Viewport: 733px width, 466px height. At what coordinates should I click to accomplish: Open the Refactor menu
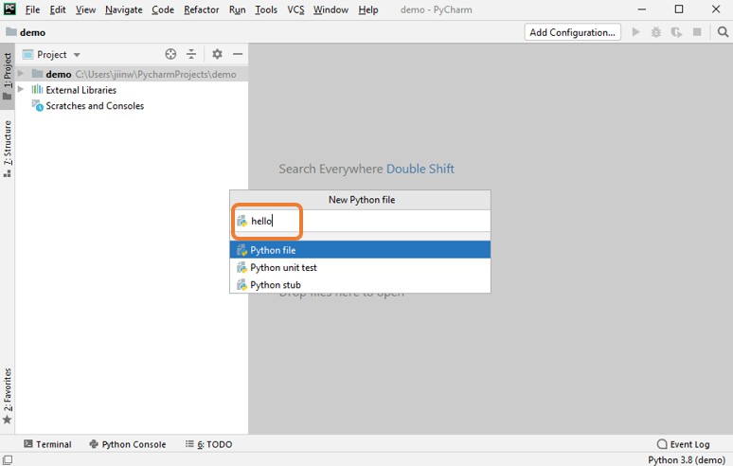(x=202, y=9)
